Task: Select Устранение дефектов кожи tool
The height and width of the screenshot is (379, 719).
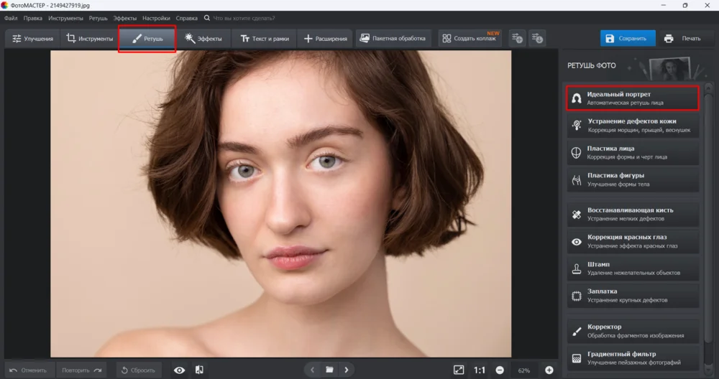Action: click(632, 126)
